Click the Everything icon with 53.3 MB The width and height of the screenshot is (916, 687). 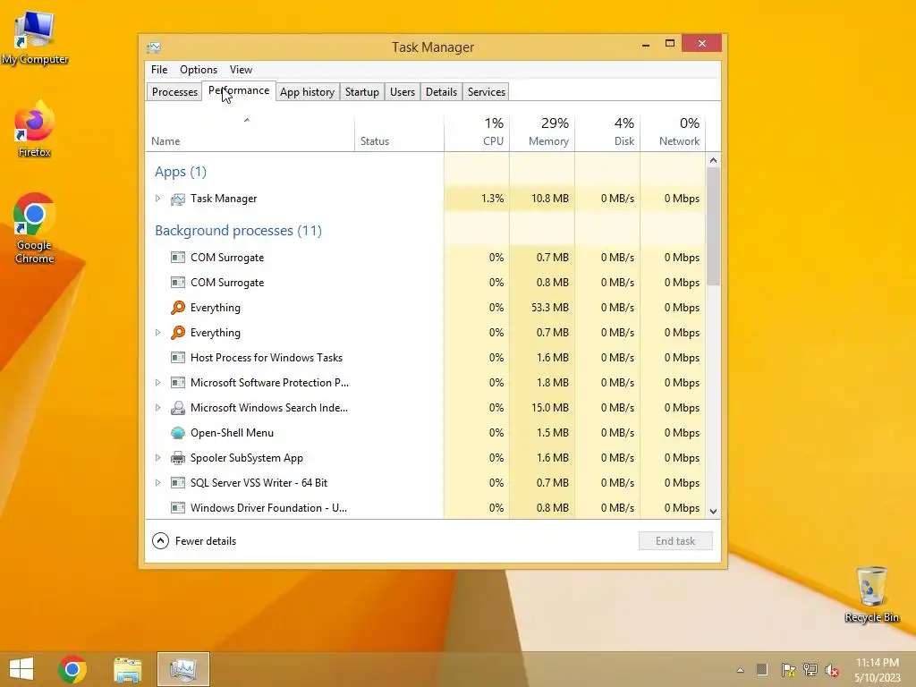click(x=178, y=308)
